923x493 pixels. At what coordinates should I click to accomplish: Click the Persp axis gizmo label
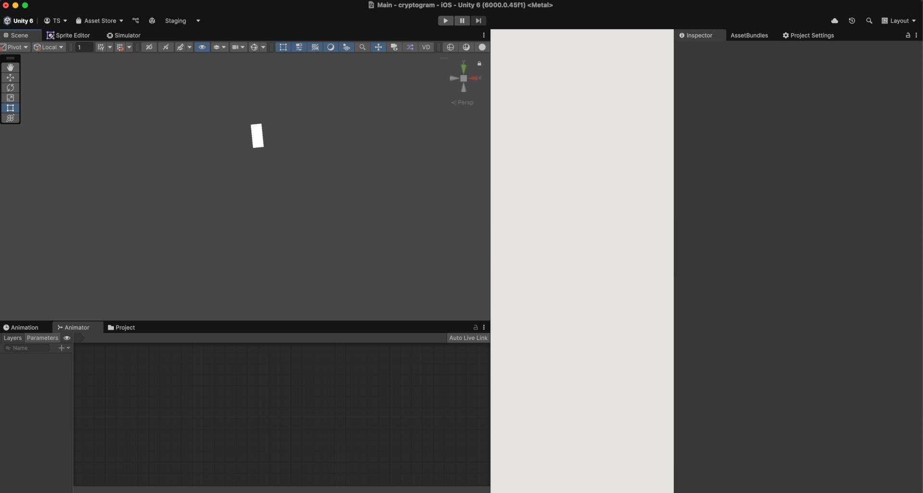click(x=463, y=102)
